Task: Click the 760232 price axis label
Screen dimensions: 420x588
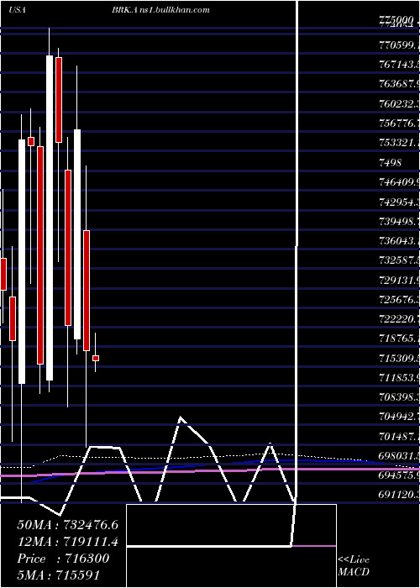Action: [x=399, y=103]
